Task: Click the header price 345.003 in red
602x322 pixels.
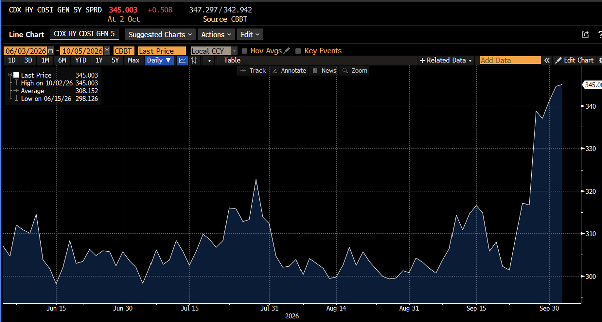Action: coord(123,10)
